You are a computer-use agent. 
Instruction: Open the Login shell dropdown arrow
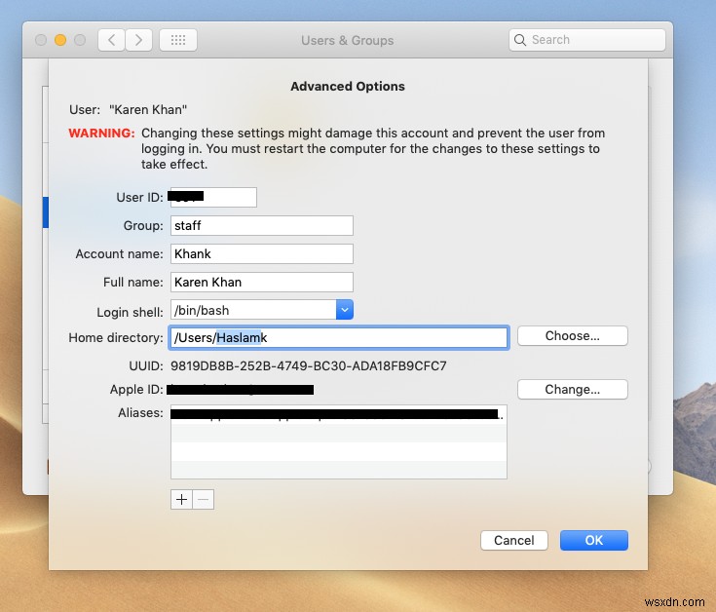345,310
